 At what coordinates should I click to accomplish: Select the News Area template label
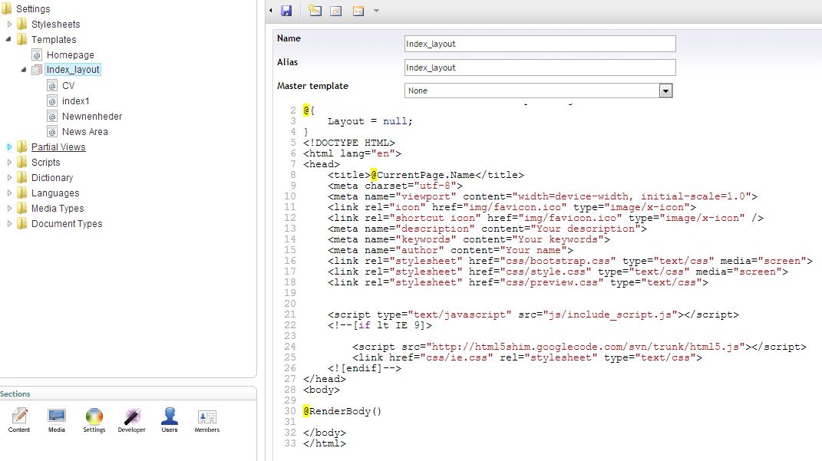(85, 131)
